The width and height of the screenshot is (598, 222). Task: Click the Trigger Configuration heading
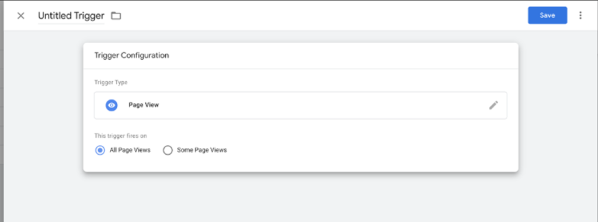pyautogui.click(x=131, y=56)
